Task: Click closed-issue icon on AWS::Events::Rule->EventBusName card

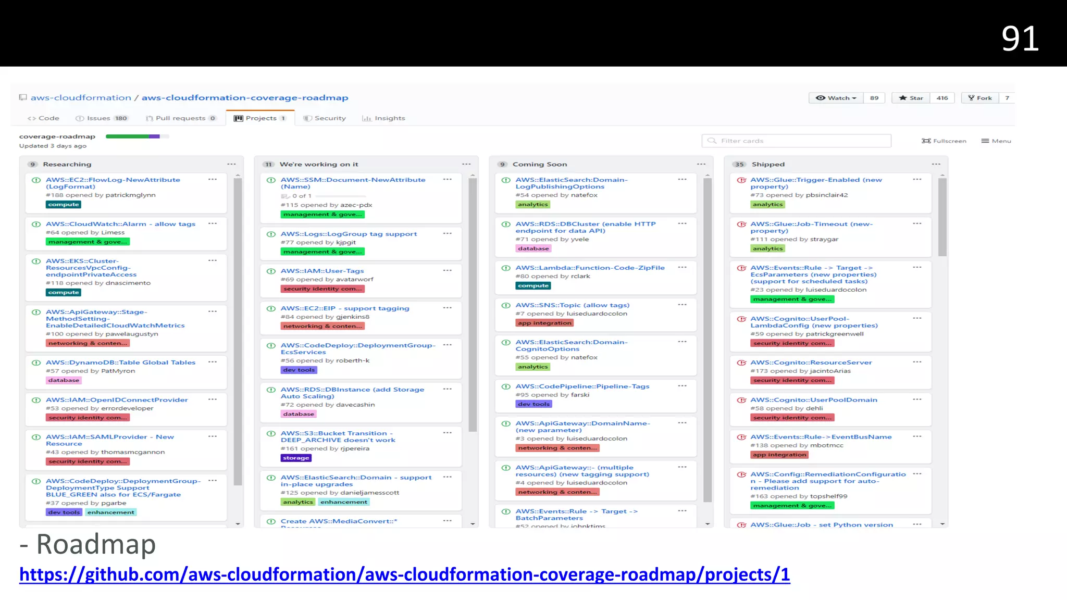Action: tap(741, 438)
